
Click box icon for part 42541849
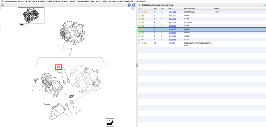coord(143,19)
